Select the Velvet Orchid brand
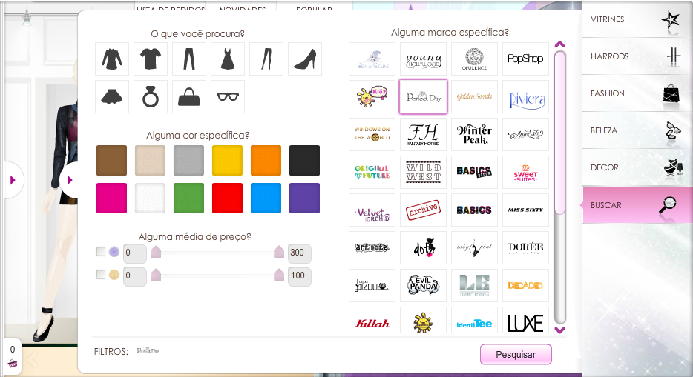Viewport: 693px width, 377px height. [372, 210]
